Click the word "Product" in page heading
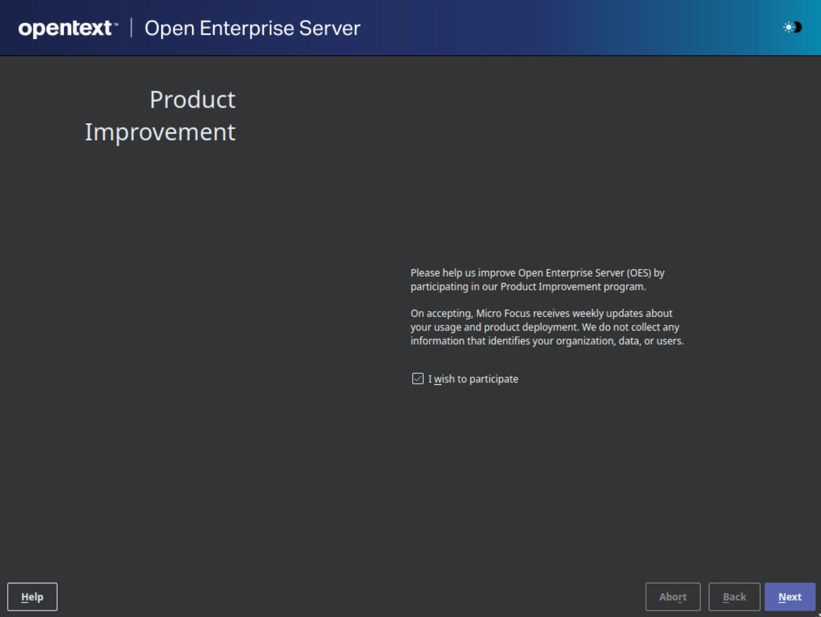This screenshot has width=821, height=617. click(x=192, y=100)
